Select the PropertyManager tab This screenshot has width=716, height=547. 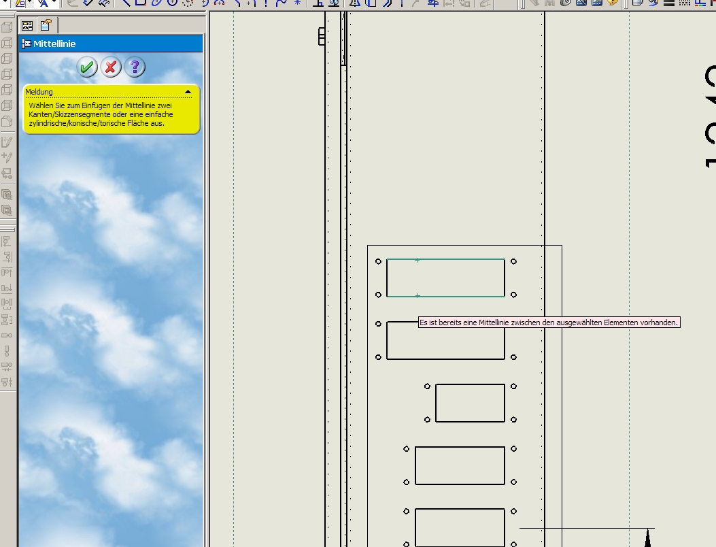tap(46, 26)
